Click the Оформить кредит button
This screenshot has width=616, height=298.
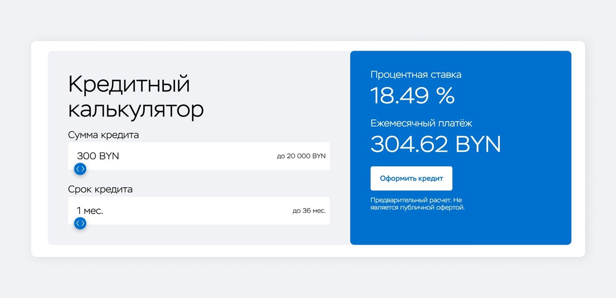click(x=412, y=178)
